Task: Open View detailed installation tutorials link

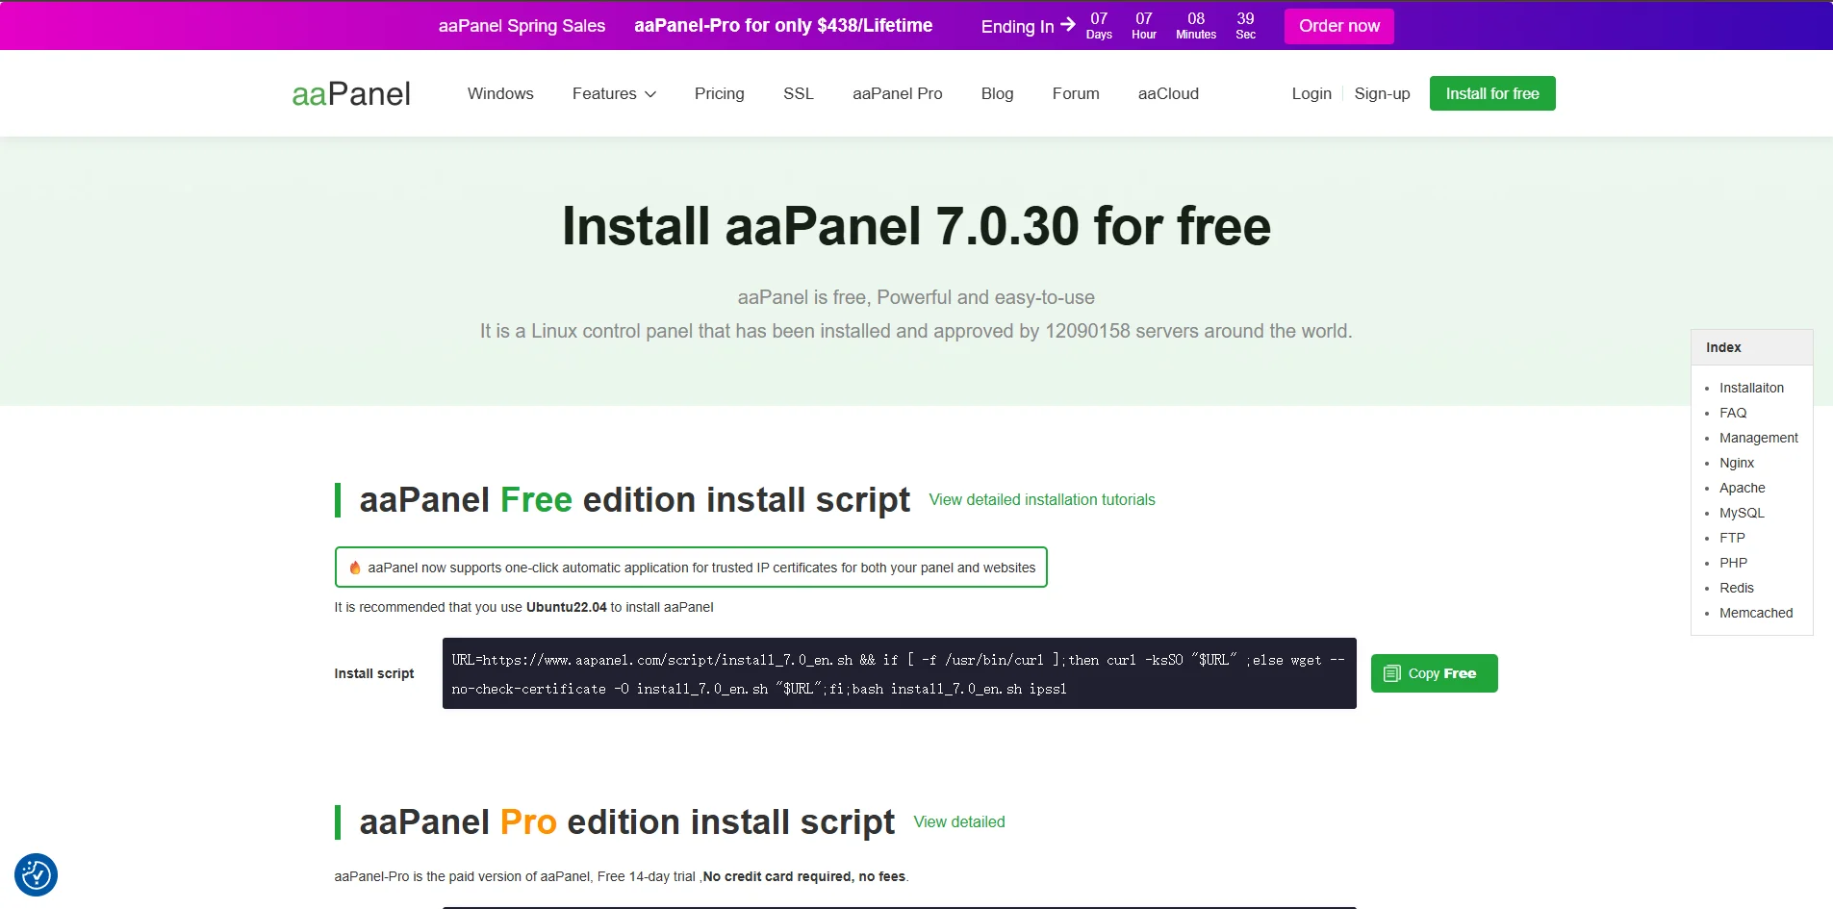Action: pyautogui.click(x=1042, y=500)
